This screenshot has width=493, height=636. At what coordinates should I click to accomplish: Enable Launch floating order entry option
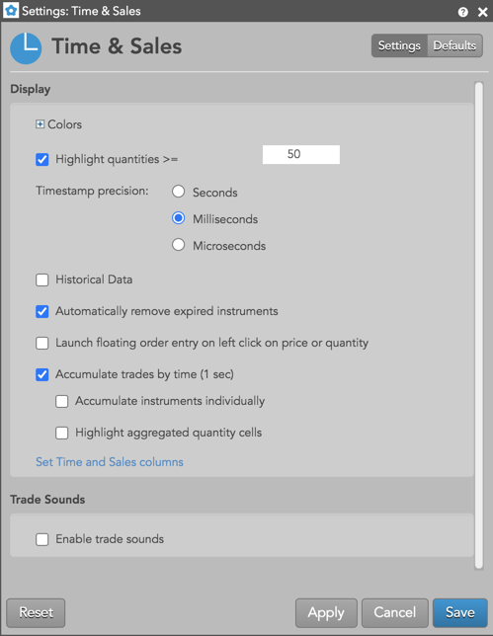click(x=42, y=343)
